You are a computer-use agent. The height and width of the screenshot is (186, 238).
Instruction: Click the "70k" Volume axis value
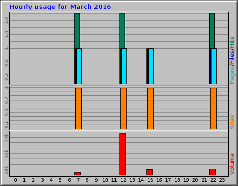pos(6,138)
